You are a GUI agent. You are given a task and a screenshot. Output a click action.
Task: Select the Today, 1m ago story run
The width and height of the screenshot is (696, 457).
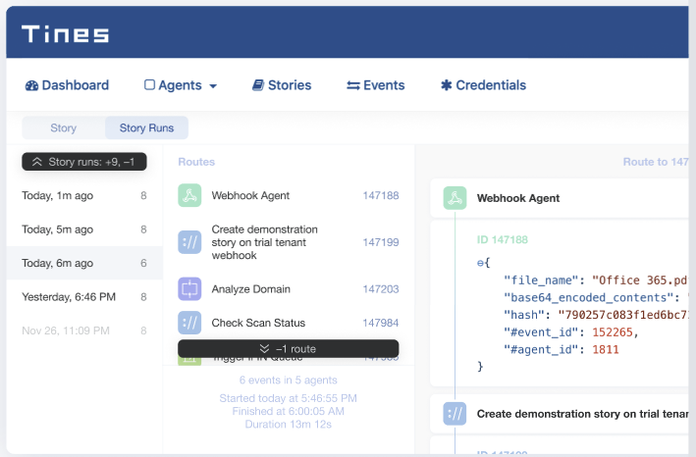point(84,195)
